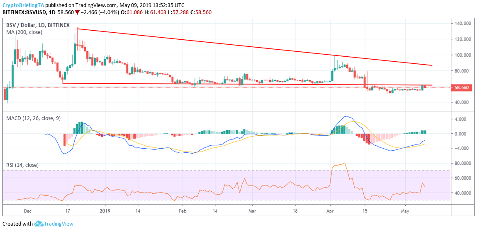Screen dimensions: 477x231
Task: Click the 80.0000 RSI axis label
Action: (x=464, y=164)
